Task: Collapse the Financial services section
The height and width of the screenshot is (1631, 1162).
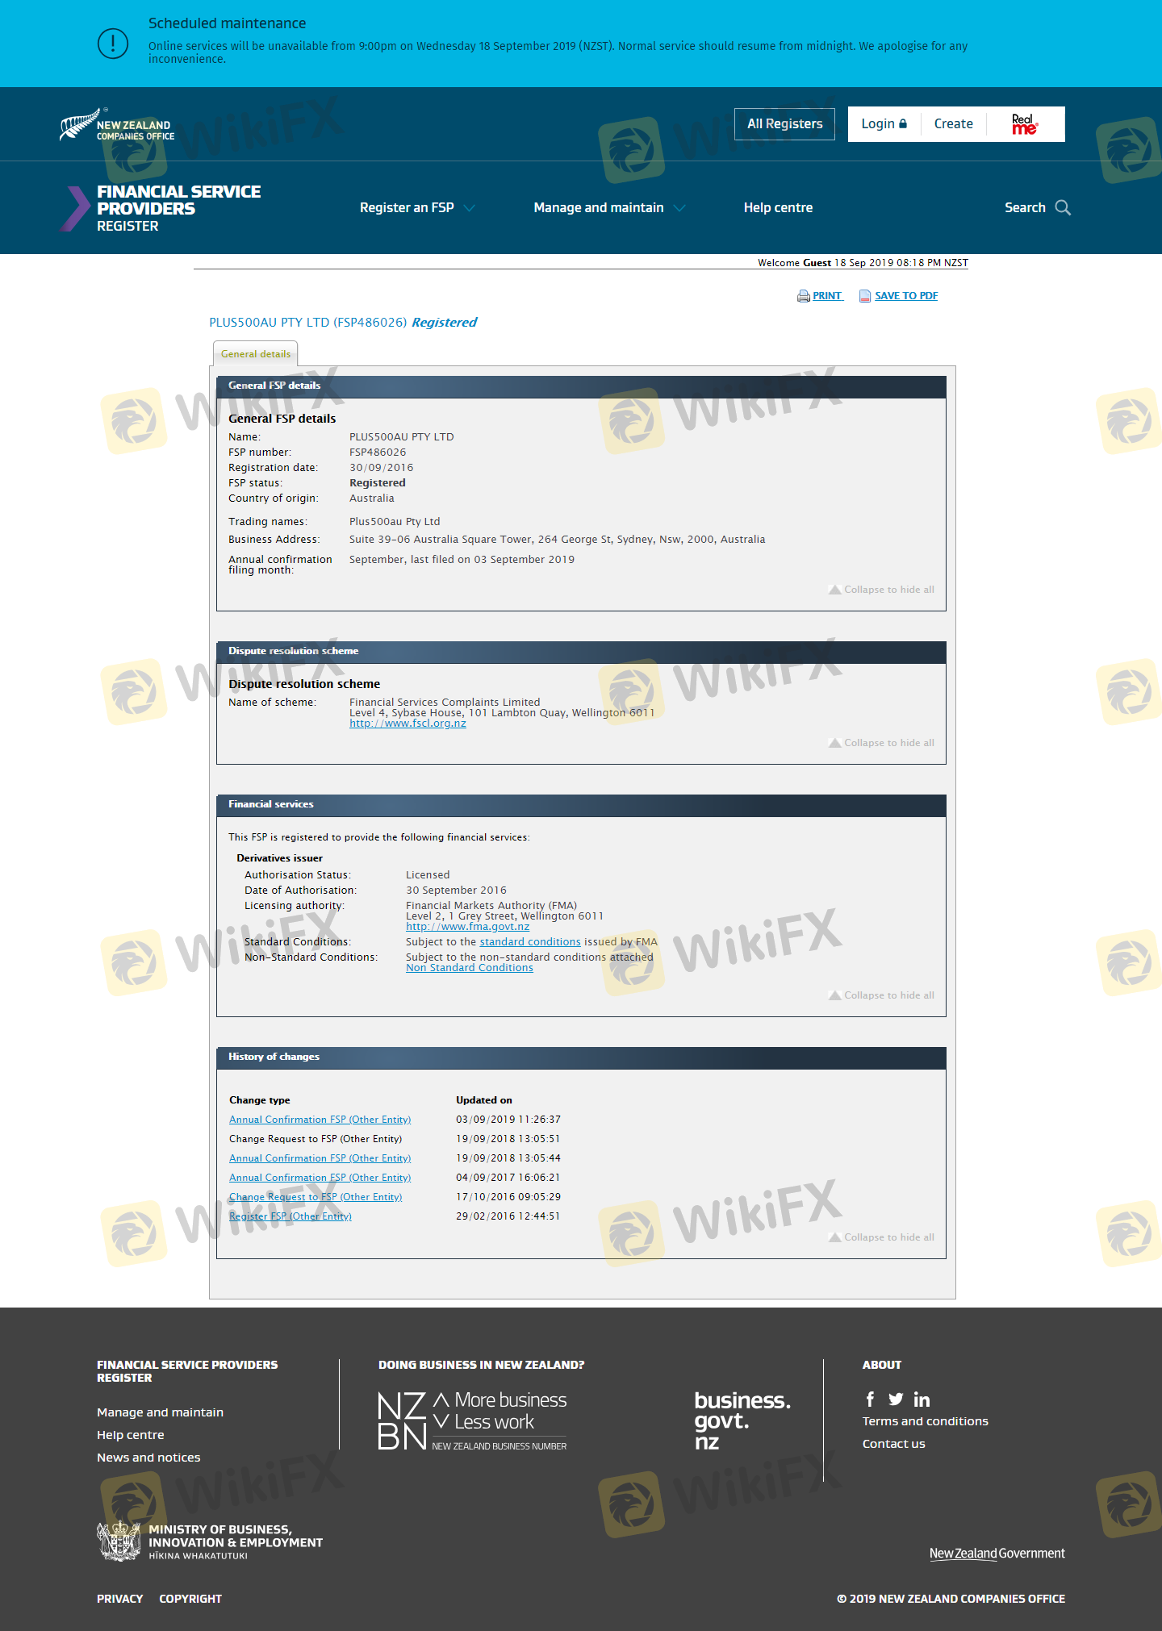Action: (x=881, y=995)
